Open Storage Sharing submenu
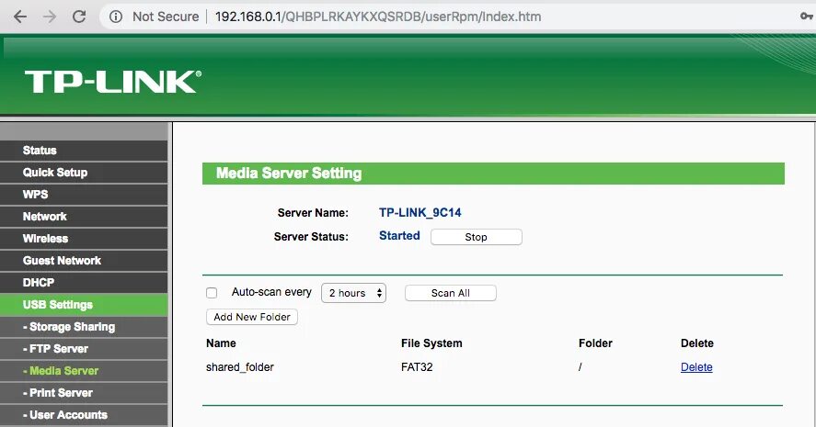Image resolution: width=816 pixels, height=427 pixels. point(84,327)
